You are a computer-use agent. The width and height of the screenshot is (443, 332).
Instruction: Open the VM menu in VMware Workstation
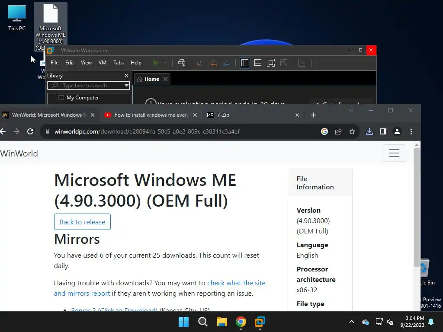tap(103, 63)
